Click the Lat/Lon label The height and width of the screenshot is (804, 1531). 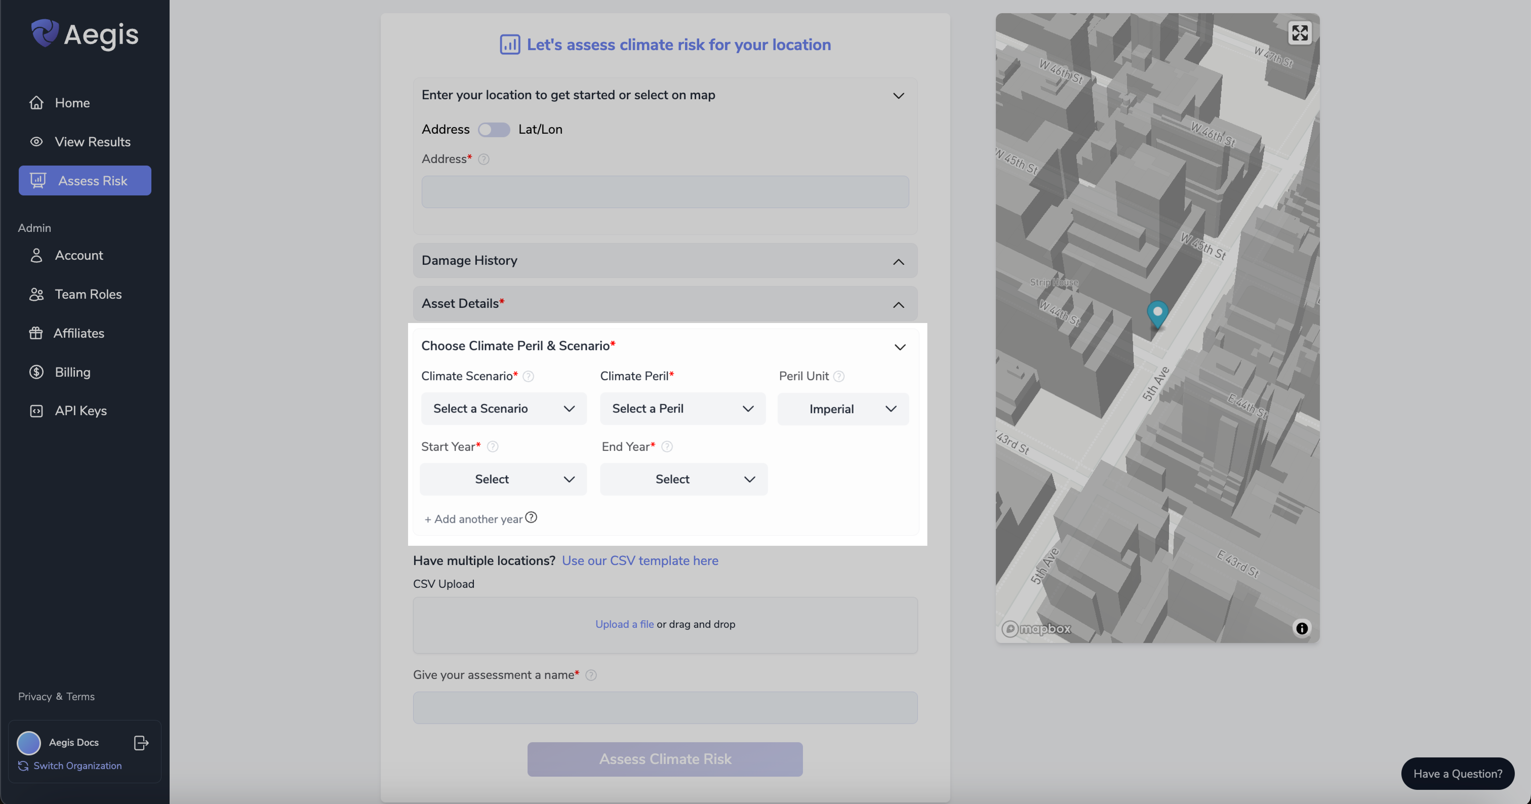point(540,130)
